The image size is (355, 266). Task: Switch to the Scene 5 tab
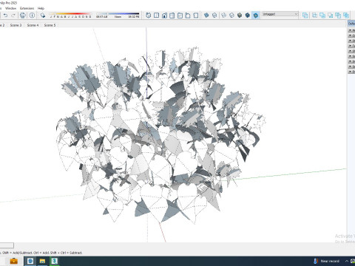pyautogui.click(x=50, y=25)
